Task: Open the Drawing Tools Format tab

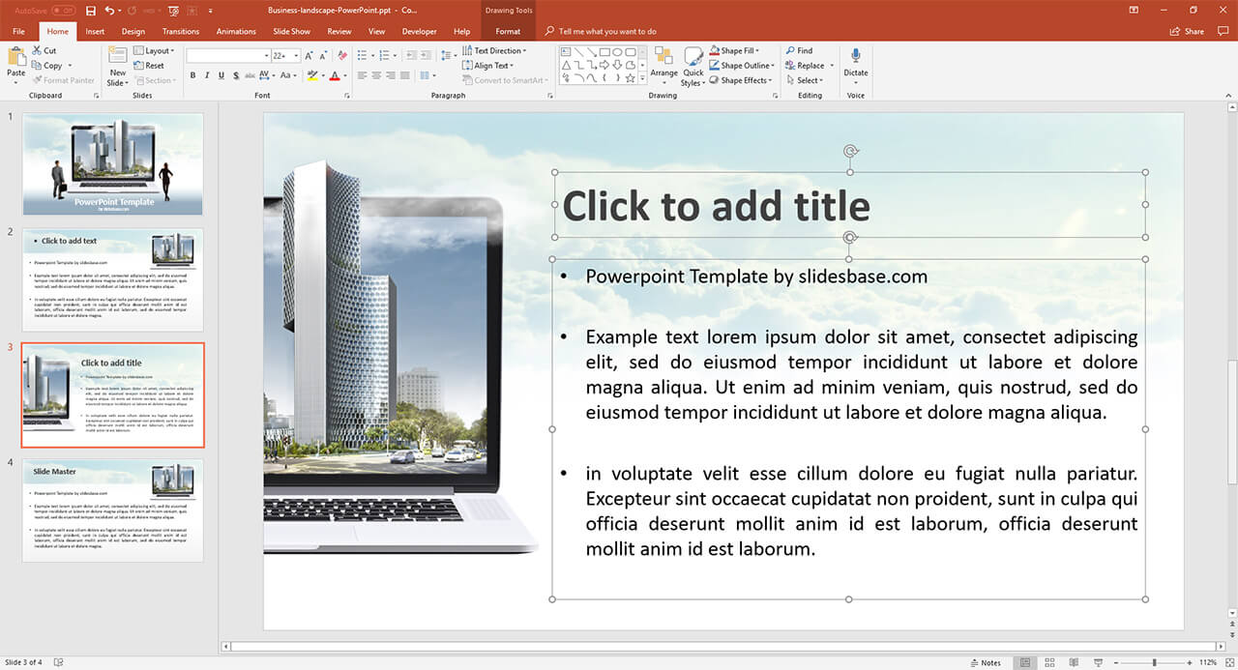Action: 508,32
